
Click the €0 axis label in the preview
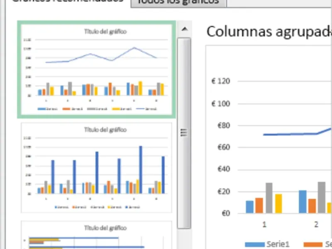(226, 213)
